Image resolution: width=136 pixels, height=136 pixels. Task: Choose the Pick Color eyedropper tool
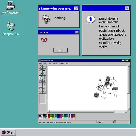[x=41, y=74]
